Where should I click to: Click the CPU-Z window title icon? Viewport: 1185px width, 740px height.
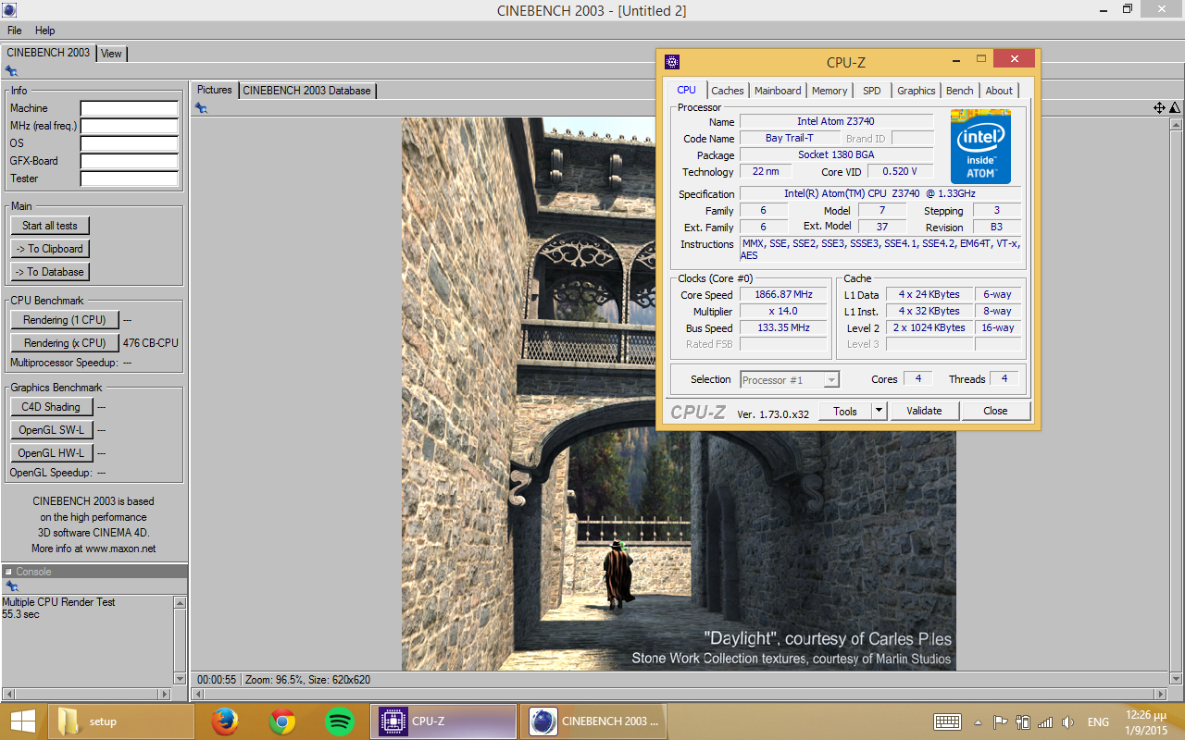point(672,62)
